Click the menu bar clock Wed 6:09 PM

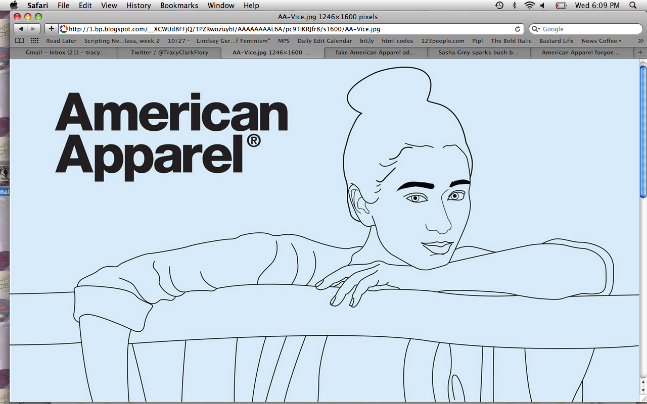[597, 5]
